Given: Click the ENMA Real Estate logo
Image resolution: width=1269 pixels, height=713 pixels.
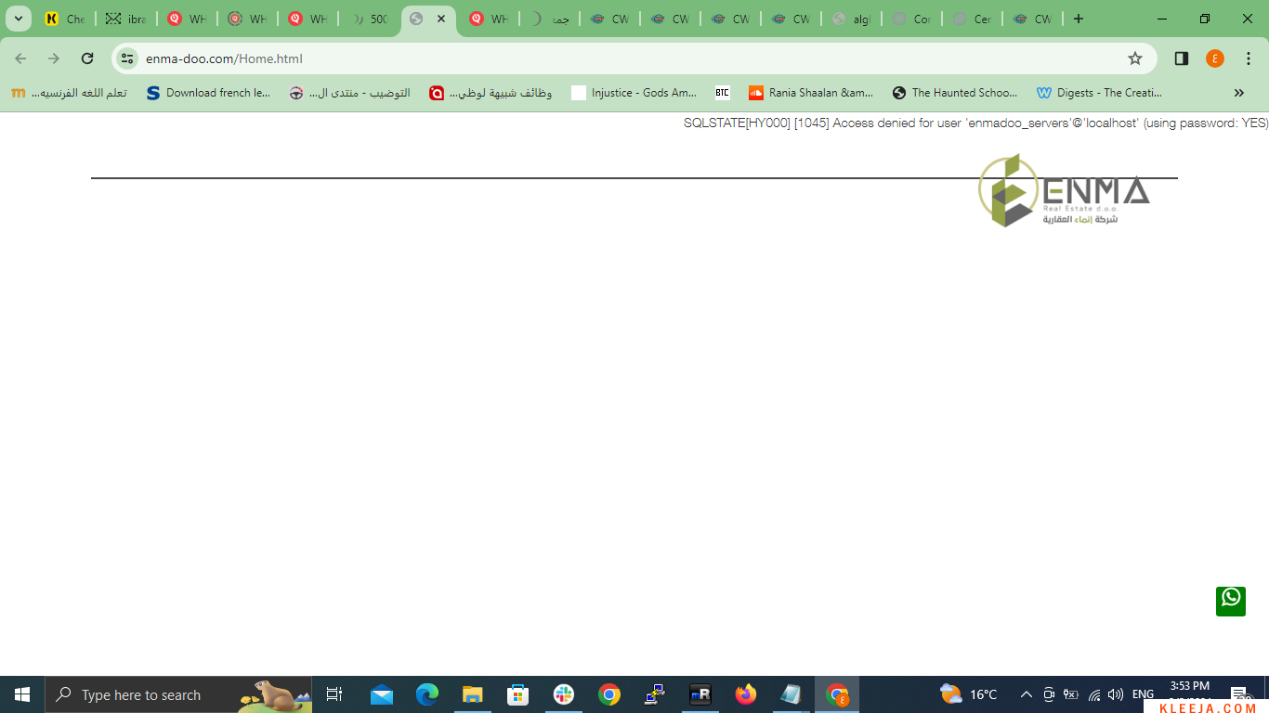Looking at the screenshot, I should click(1063, 191).
